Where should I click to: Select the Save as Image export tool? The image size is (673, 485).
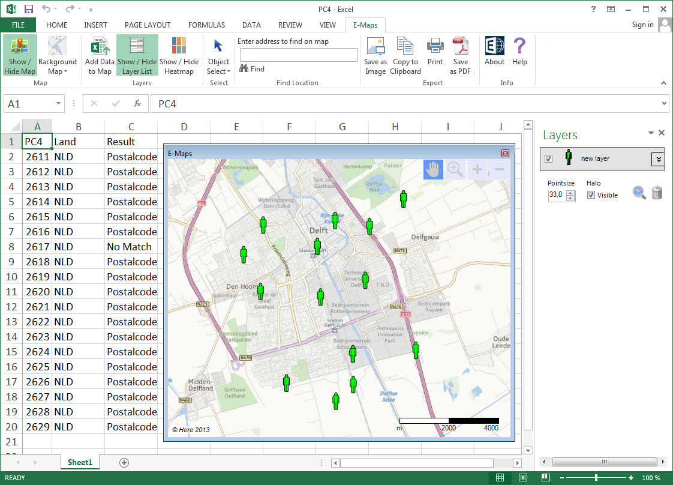[x=375, y=54]
